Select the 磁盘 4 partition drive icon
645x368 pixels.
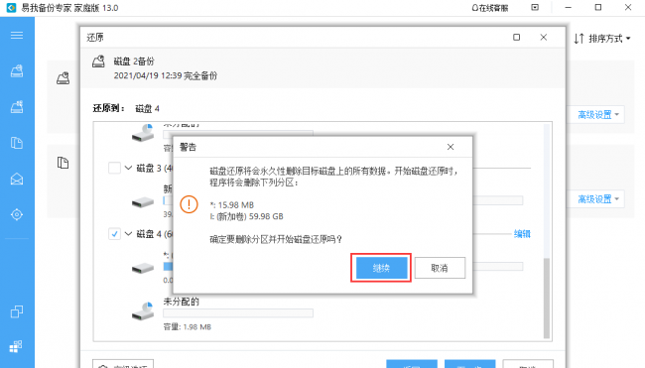point(143,269)
